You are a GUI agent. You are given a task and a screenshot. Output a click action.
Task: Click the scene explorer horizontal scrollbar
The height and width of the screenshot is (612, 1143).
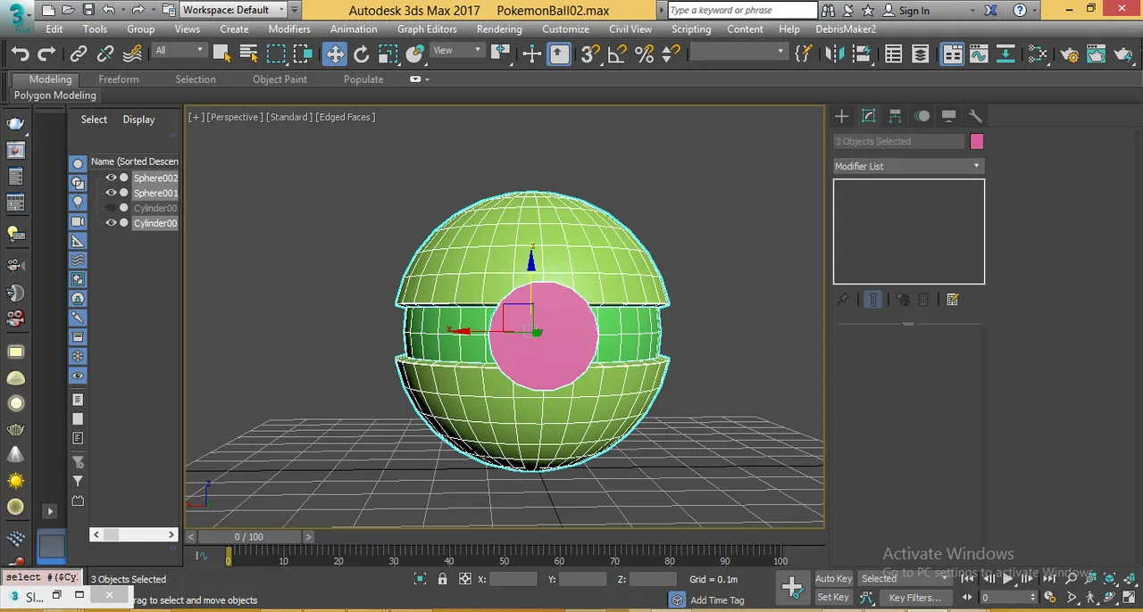tap(134, 534)
